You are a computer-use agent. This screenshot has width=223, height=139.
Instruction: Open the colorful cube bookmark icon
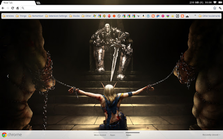tap(168, 16)
